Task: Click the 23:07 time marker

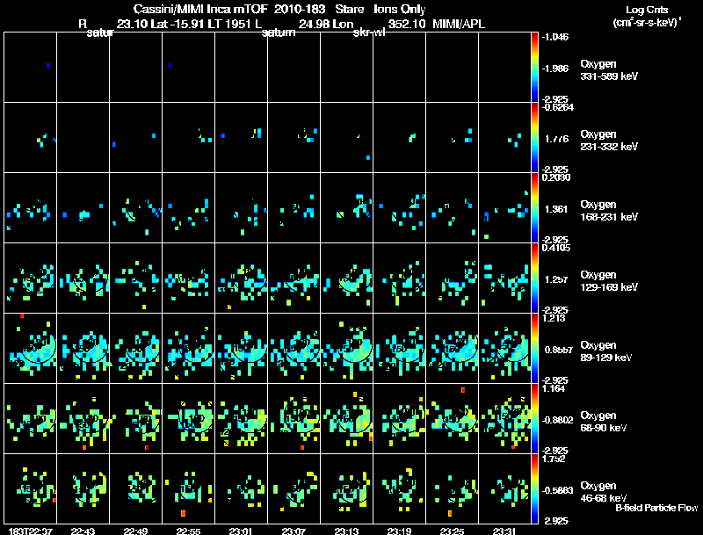Action: click(x=293, y=531)
